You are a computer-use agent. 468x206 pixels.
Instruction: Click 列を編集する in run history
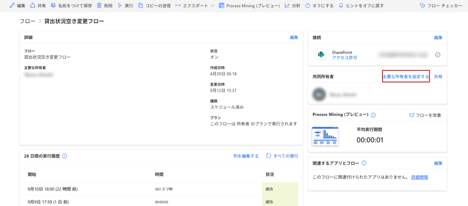click(246, 156)
